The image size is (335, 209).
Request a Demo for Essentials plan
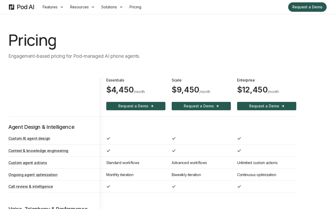point(136,106)
